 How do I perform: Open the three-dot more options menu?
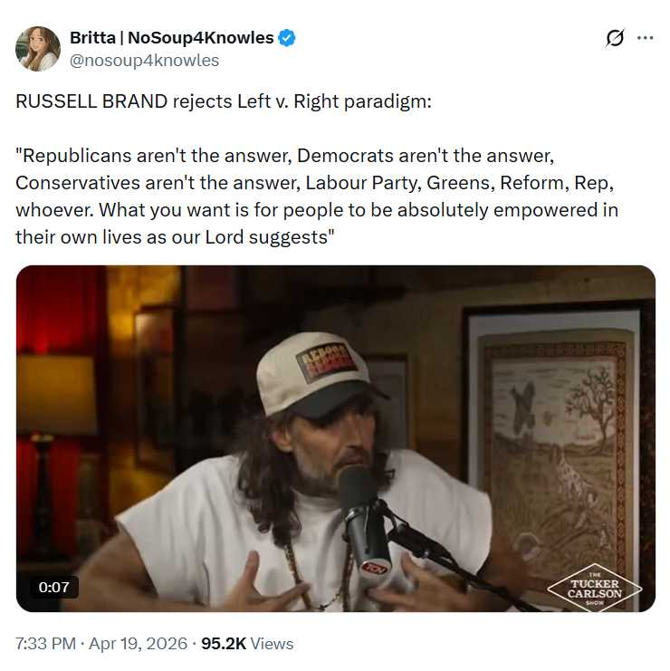(x=645, y=38)
